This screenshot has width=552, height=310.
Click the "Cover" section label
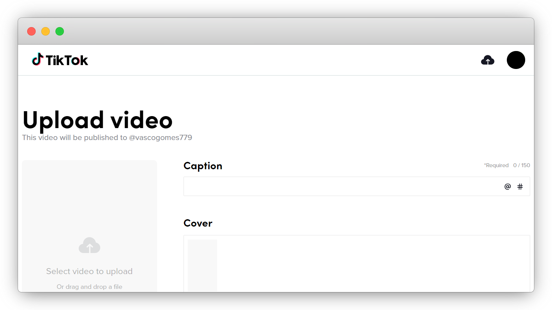point(198,223)
